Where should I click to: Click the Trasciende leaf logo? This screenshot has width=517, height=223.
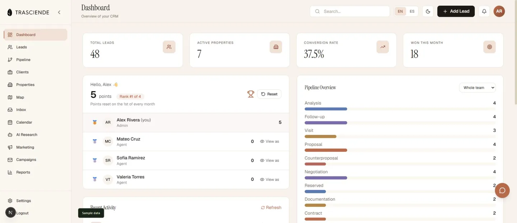10,12
